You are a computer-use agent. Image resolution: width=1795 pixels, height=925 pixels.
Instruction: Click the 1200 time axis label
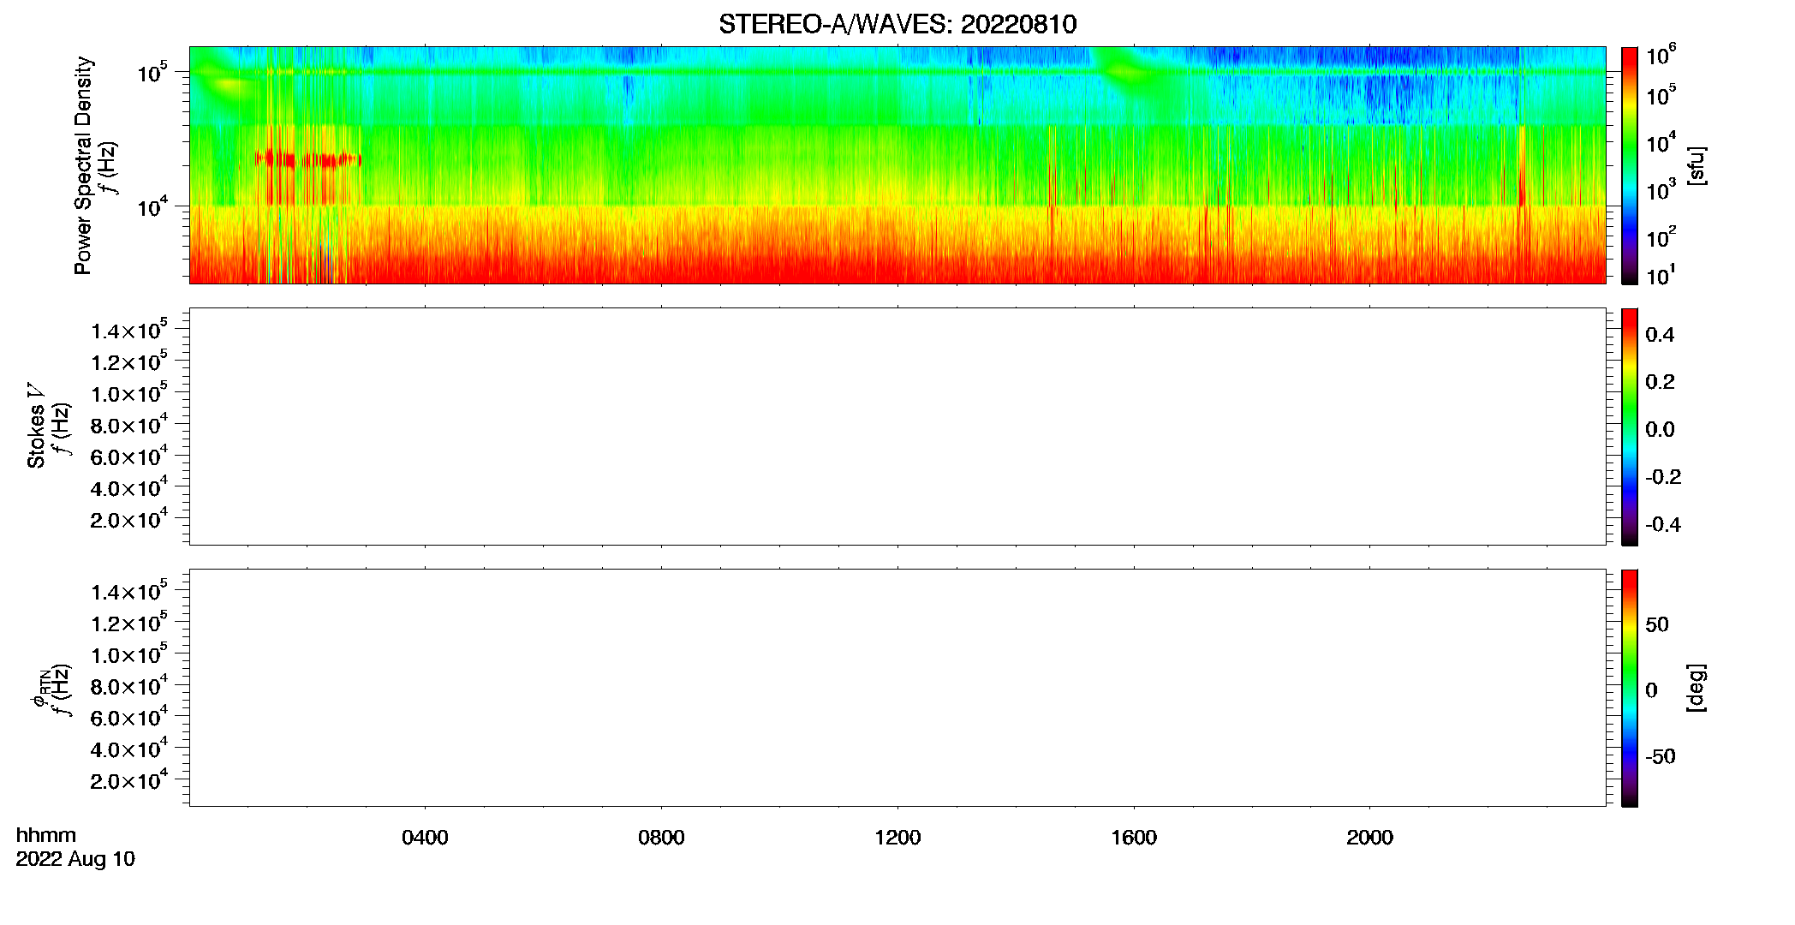coord(897,838)
